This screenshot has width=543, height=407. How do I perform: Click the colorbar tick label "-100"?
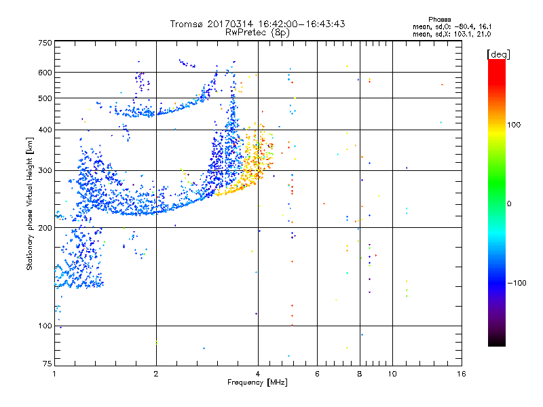click(517, 283)
